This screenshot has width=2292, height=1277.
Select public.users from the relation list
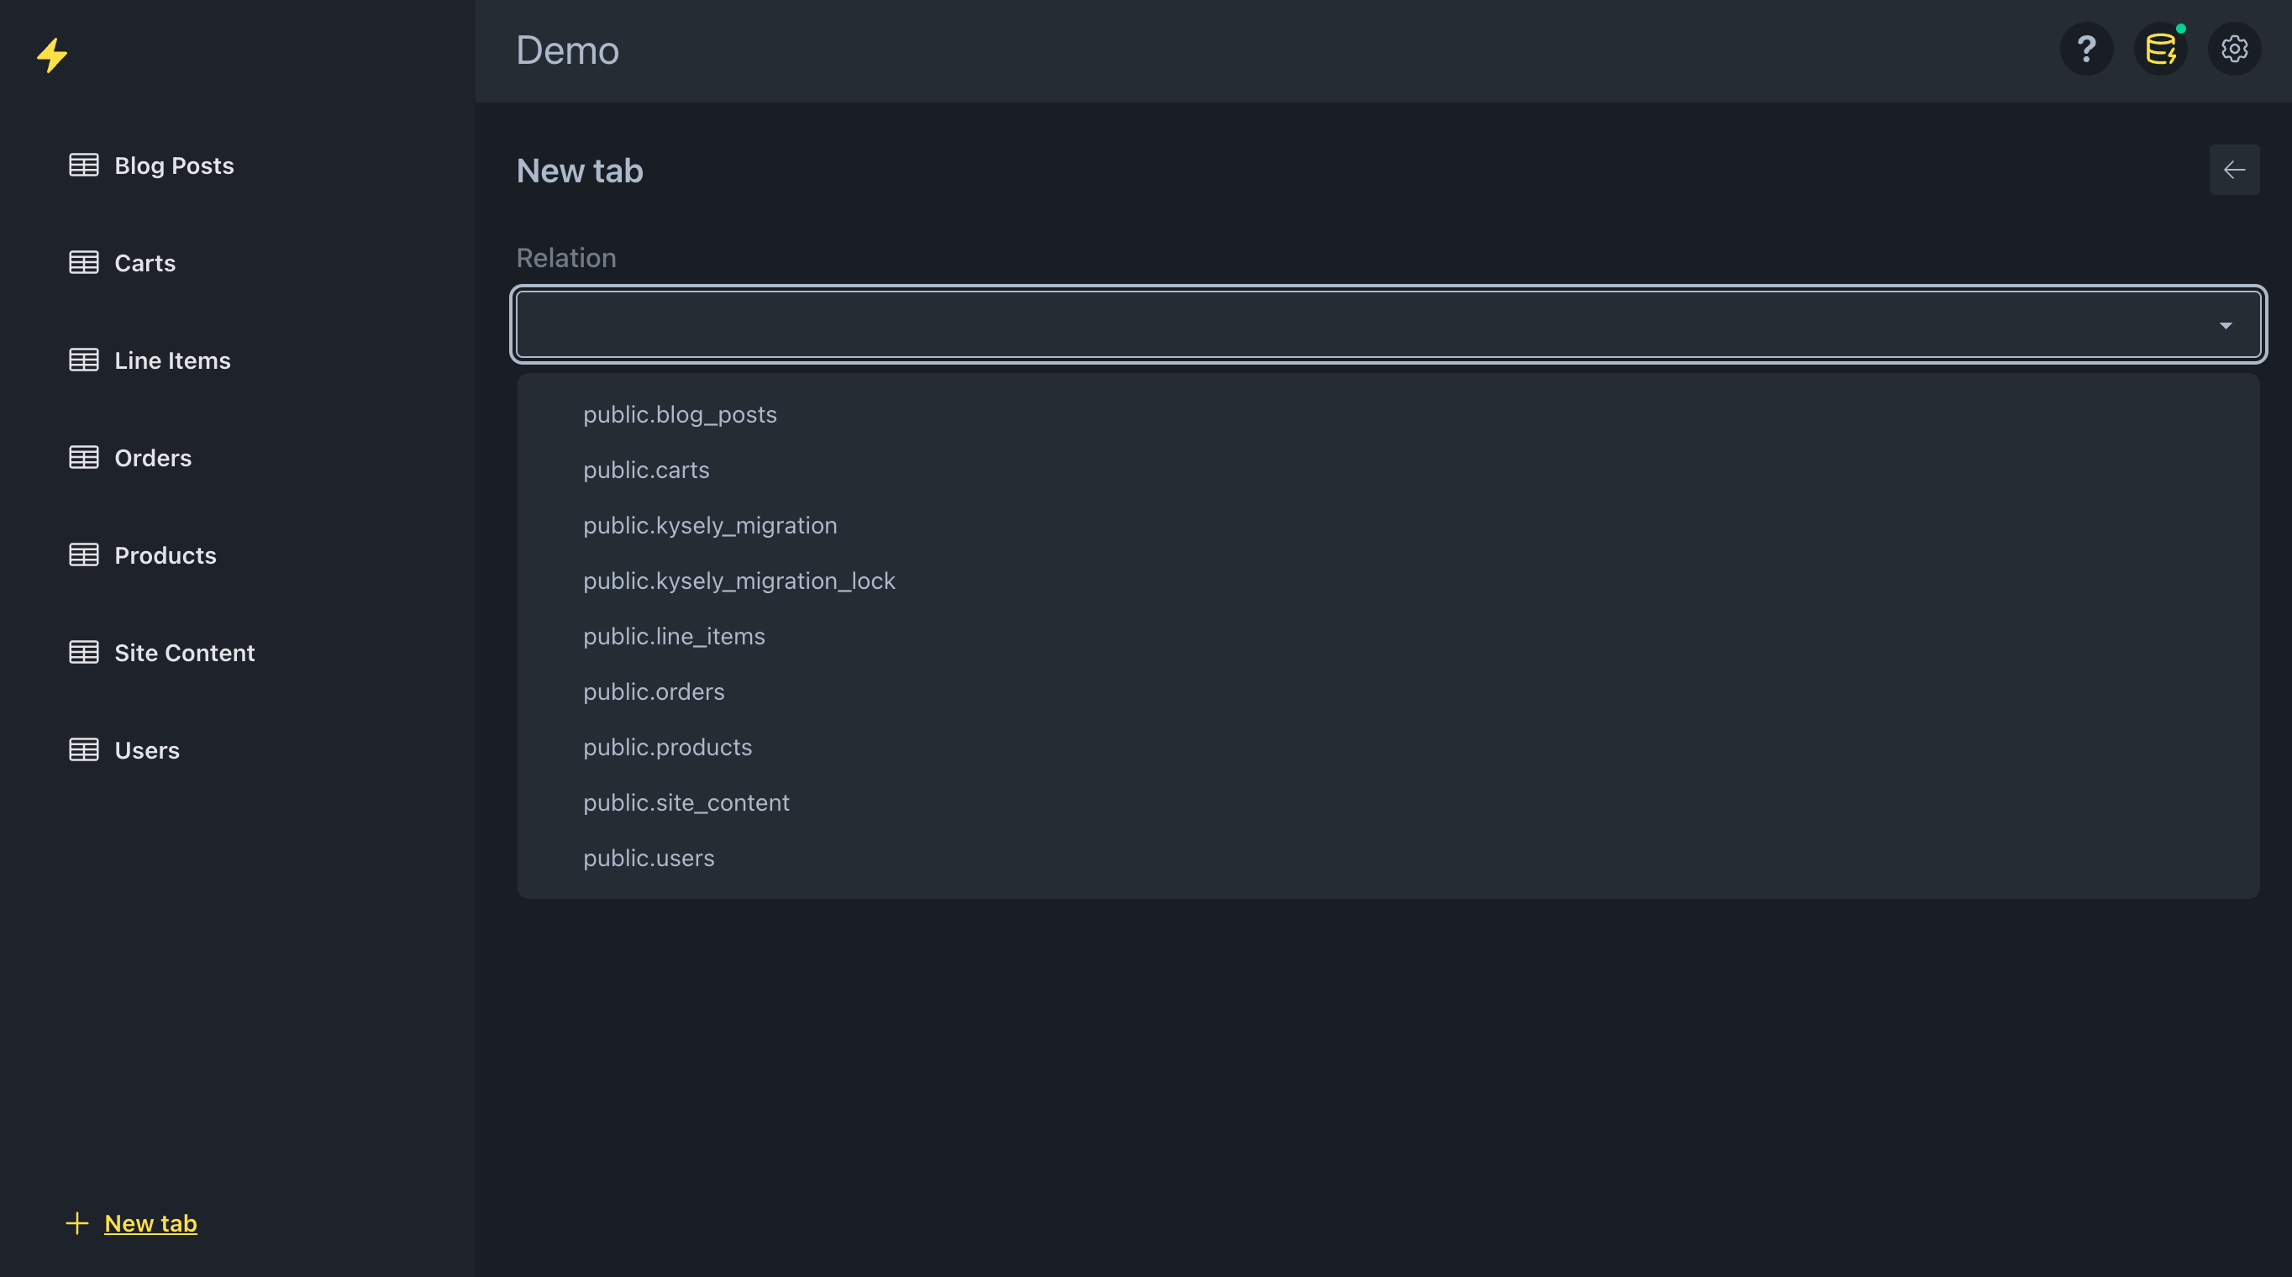coord(649,858)
